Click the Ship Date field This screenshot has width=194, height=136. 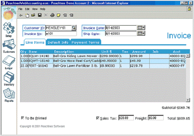pyautogui.click(x=121, y=33)
